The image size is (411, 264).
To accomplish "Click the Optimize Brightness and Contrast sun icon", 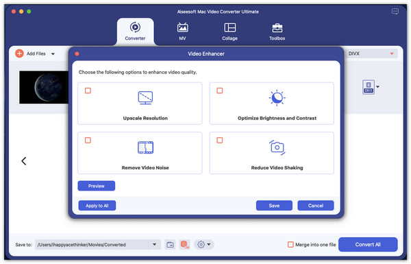I will pos(277,98).
